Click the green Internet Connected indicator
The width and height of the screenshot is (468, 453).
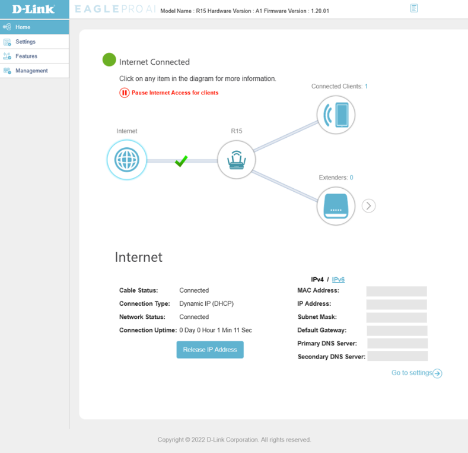point(109,60)
